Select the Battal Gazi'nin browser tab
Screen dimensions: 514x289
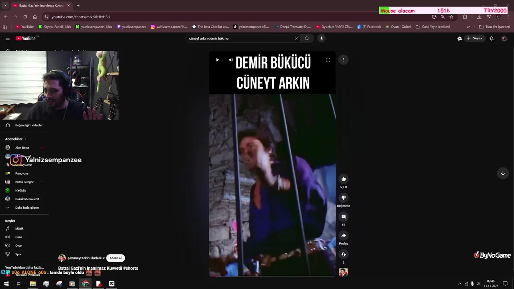point(41,6)
